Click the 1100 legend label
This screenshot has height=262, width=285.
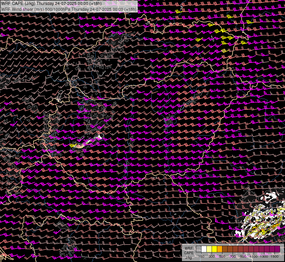[x=253, y=256]
